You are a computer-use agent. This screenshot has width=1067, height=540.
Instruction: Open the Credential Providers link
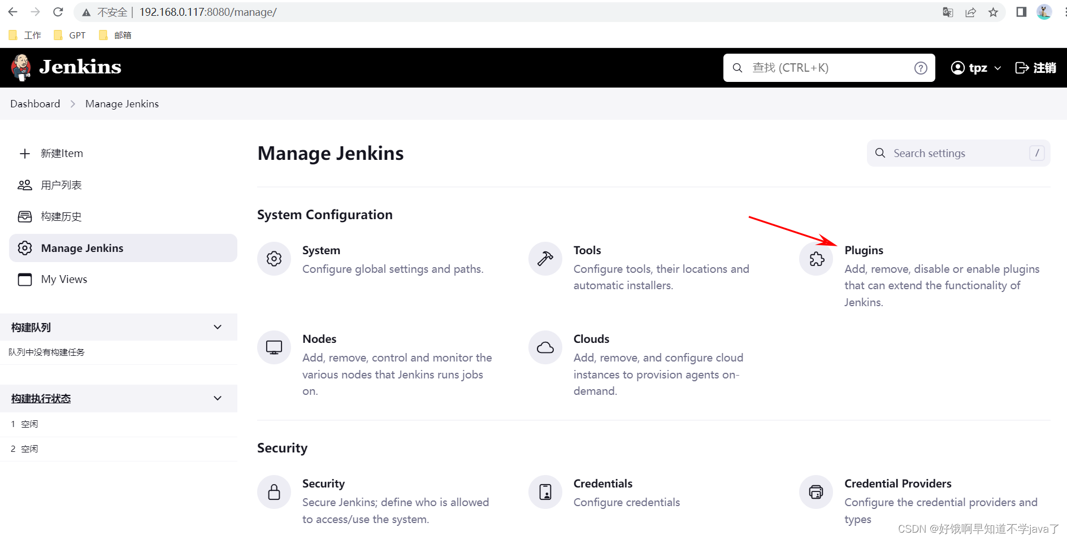pos(898,484)
